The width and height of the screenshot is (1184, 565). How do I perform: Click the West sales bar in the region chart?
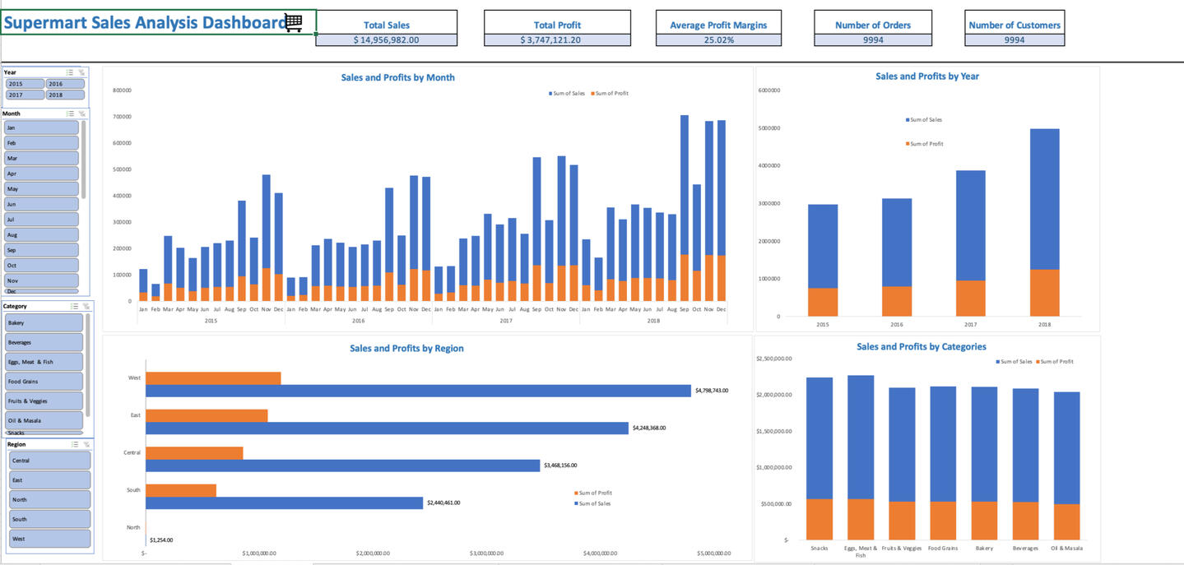[418, 391]
